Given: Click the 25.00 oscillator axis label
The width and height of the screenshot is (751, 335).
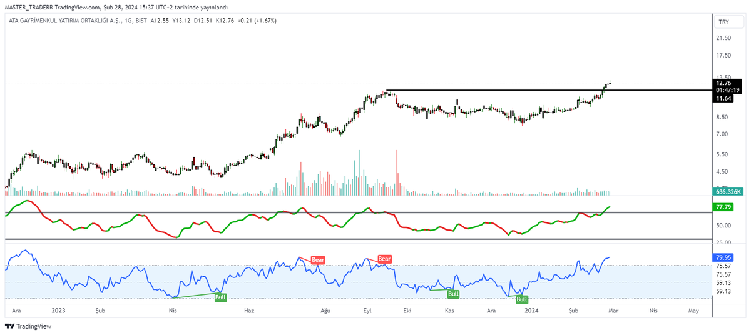Looking at the screenshot, I should pyautogui.click(x=723, y=242).
